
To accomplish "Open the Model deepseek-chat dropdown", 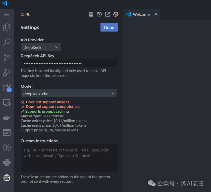I will click(69, 93).
